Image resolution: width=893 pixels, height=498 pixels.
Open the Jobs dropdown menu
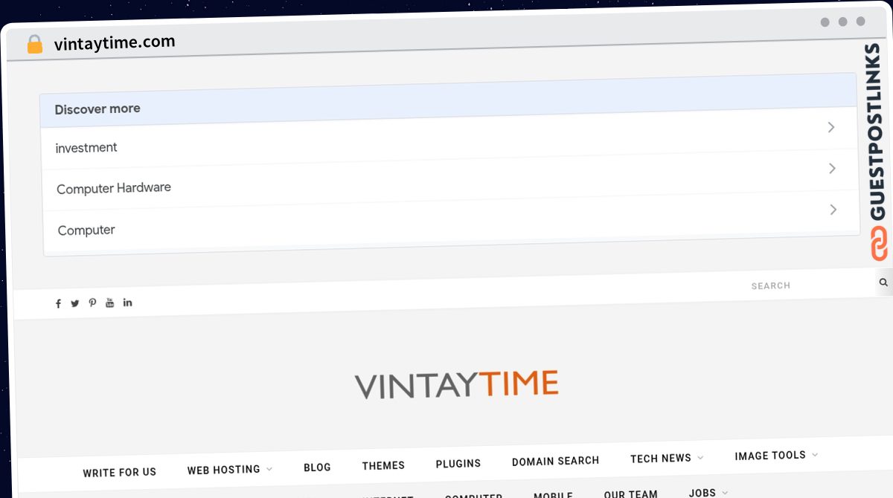(x=708, y=493)
